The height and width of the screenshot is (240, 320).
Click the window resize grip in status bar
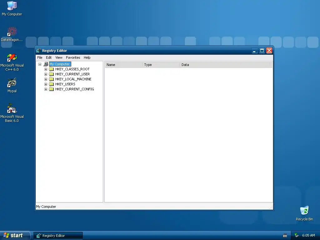271,207
